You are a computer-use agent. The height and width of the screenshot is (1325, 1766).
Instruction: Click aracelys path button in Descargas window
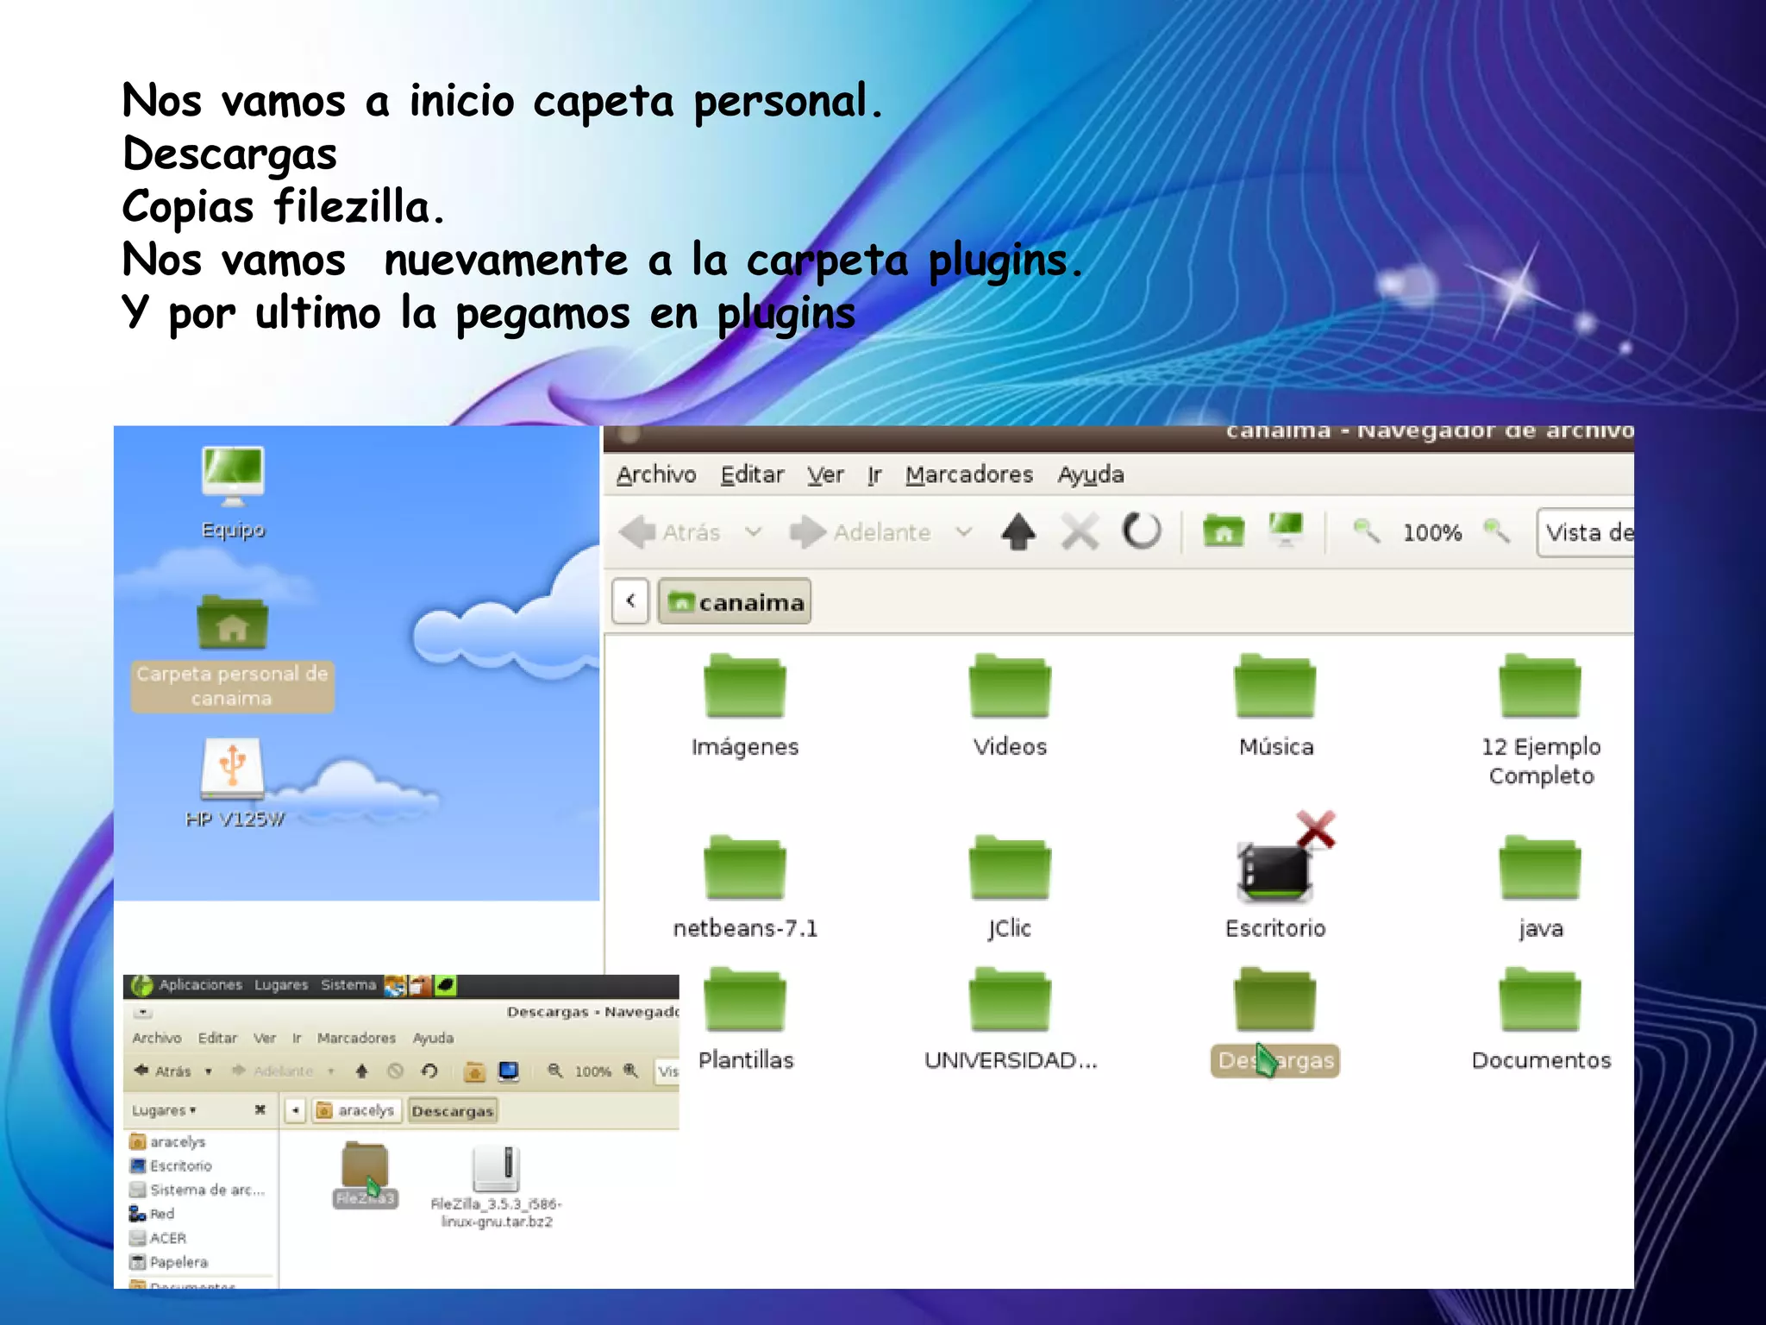(355, 1110)
